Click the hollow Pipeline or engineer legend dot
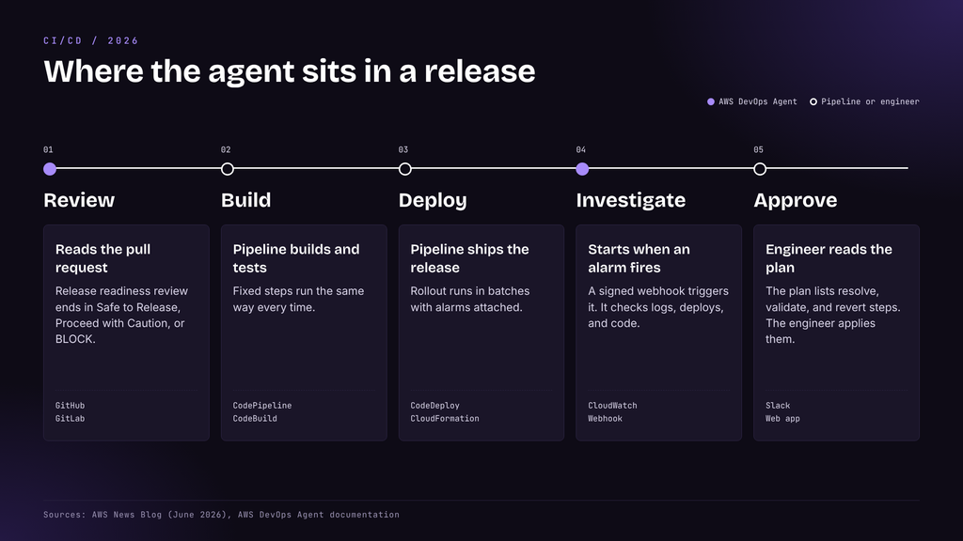 813,101
